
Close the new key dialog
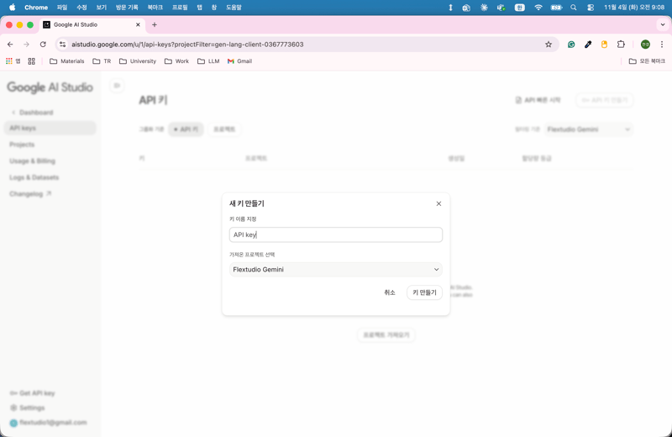438,203
